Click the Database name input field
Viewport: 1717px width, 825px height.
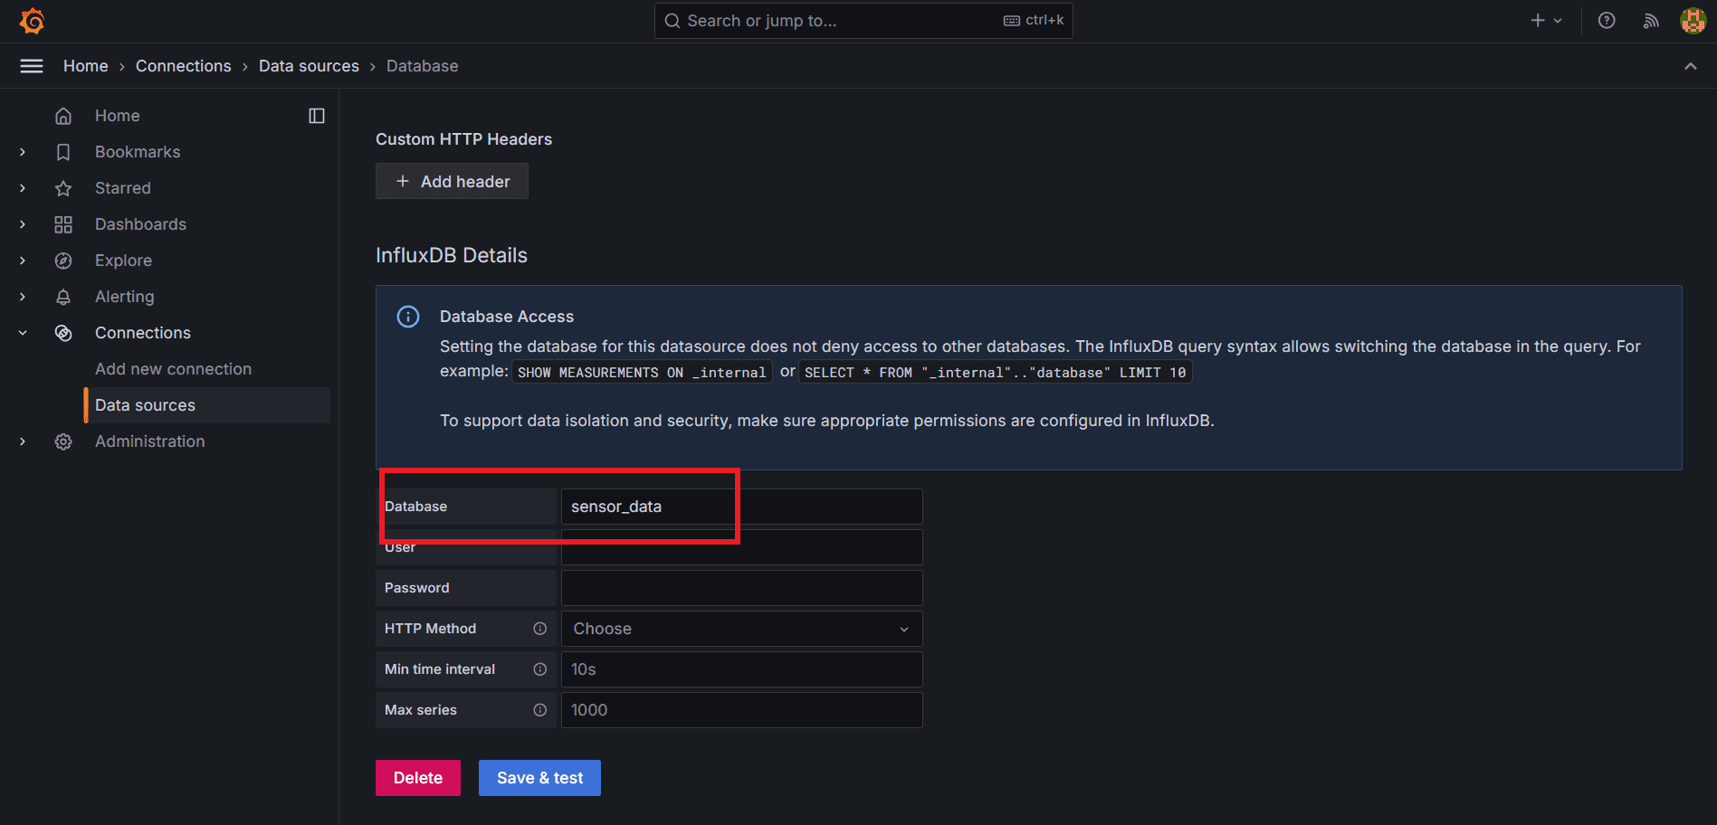741,507
